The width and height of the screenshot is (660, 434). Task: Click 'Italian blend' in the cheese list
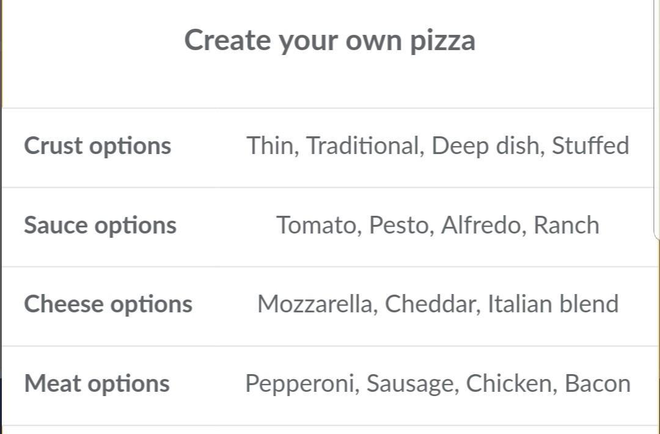pos(553,304)
